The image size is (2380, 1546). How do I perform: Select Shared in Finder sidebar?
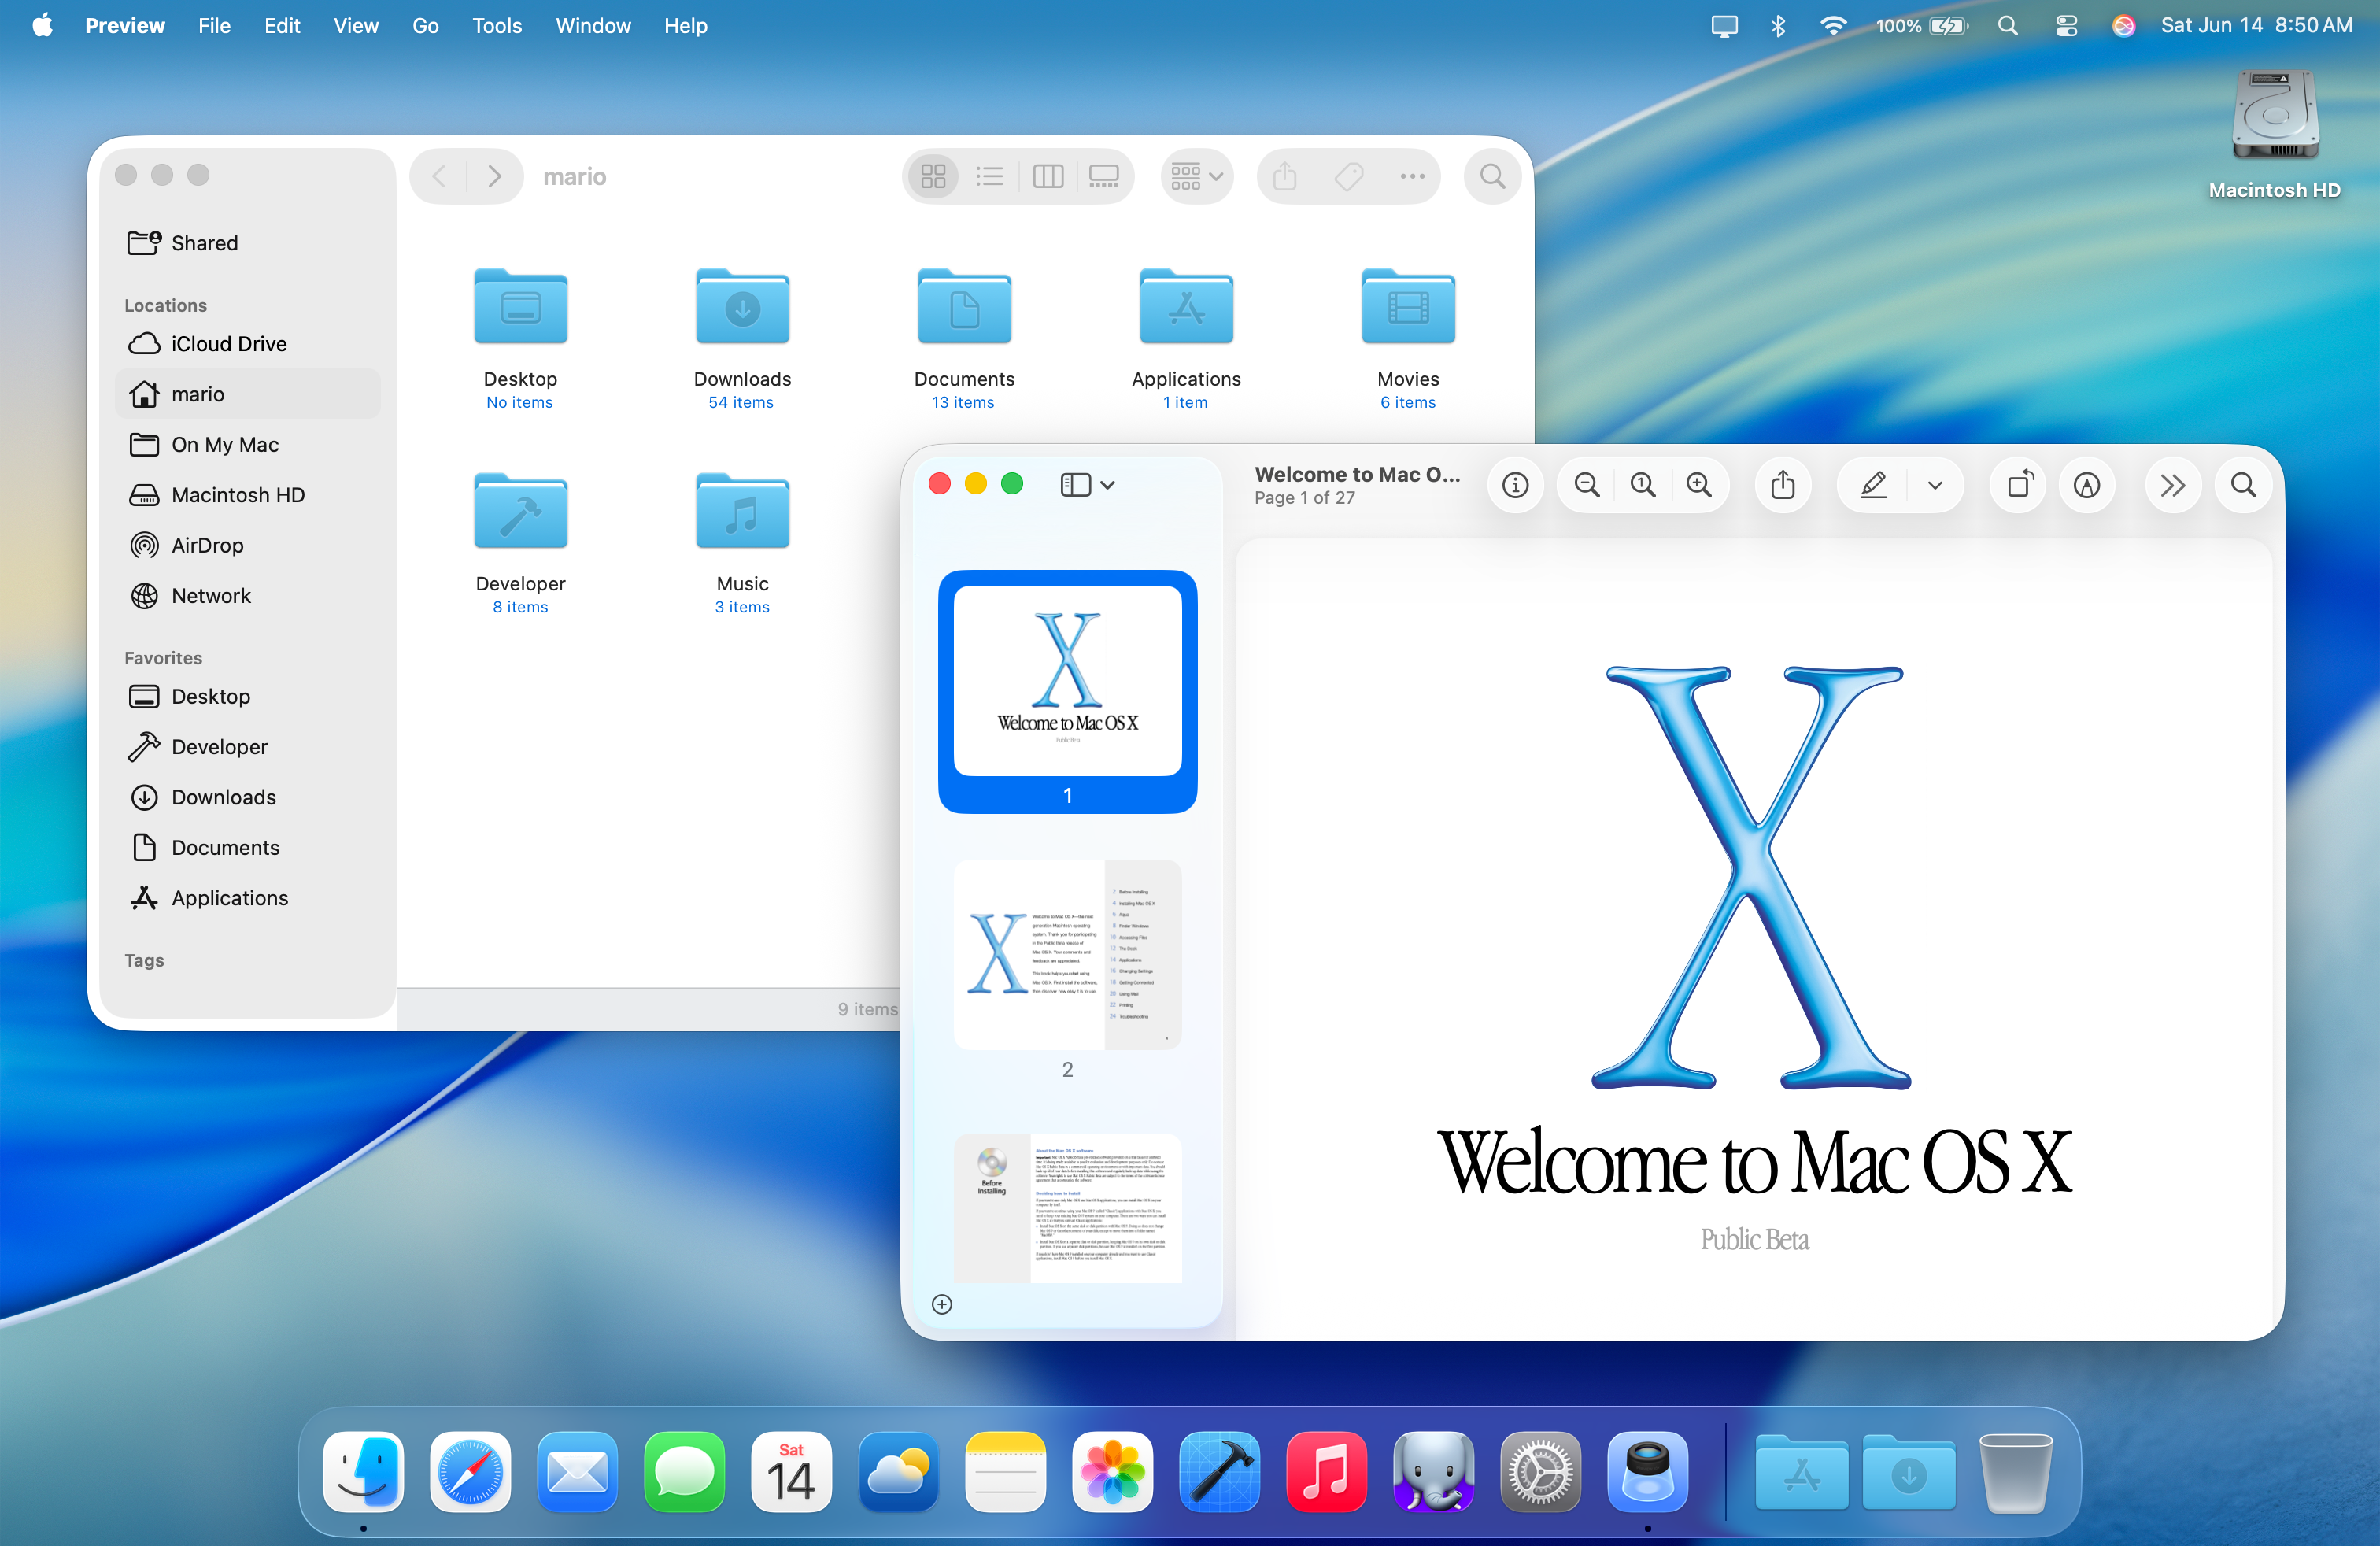coord(247,243)
